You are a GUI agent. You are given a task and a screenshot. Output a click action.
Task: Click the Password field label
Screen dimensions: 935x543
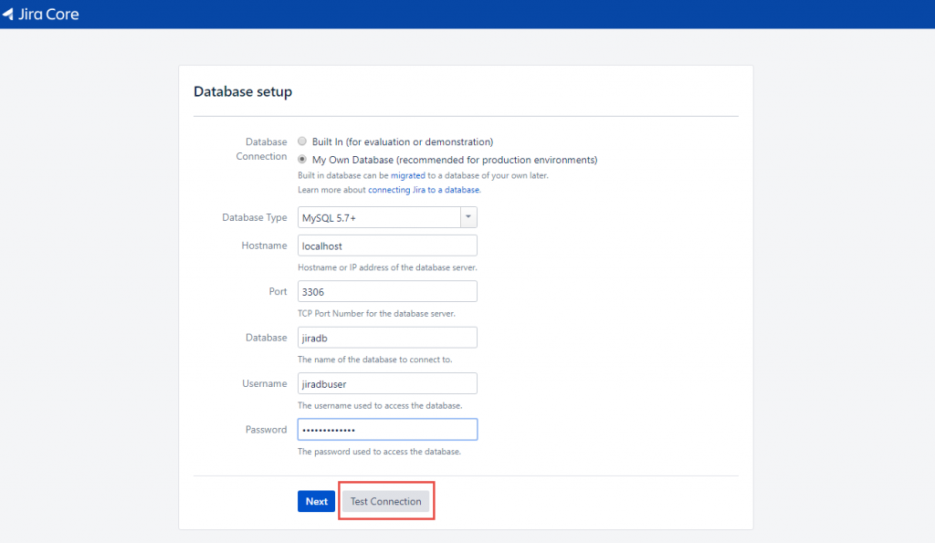(x=266, y=429)
